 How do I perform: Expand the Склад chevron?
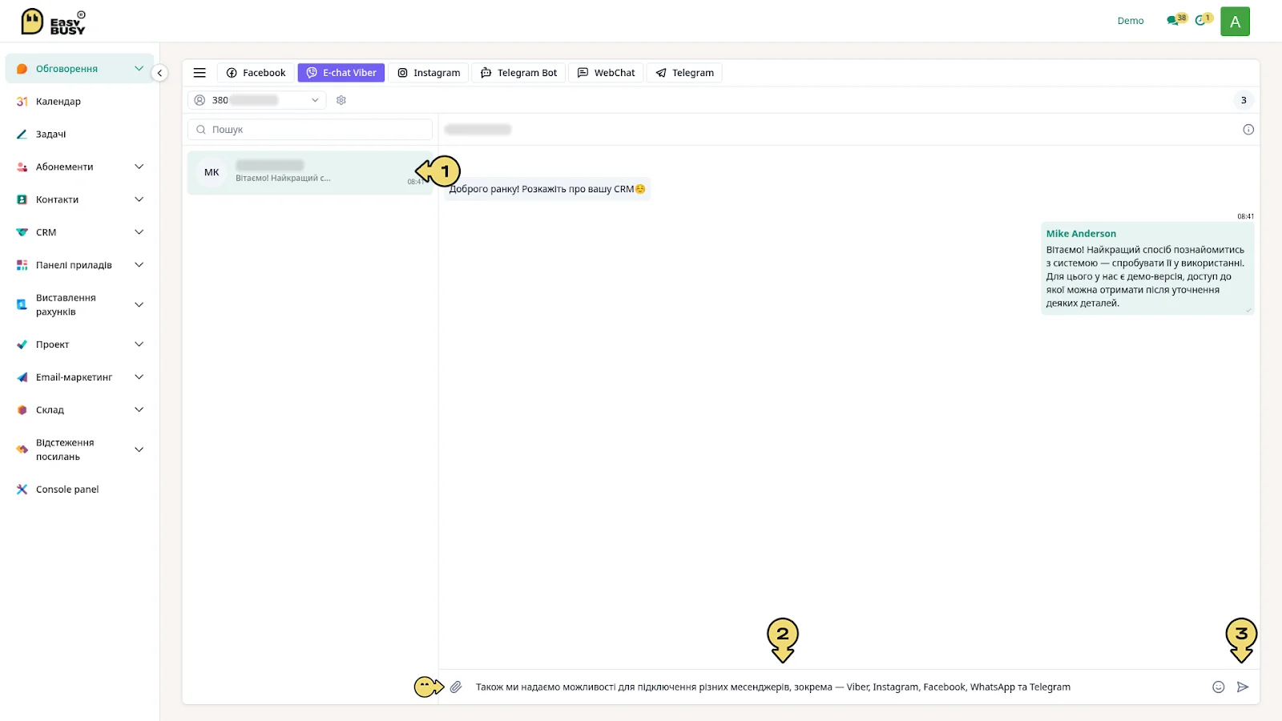[139, 410]
